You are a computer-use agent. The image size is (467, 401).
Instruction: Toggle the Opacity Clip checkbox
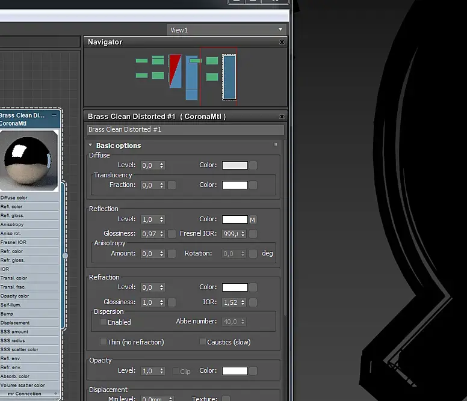[x=176, y=371]
